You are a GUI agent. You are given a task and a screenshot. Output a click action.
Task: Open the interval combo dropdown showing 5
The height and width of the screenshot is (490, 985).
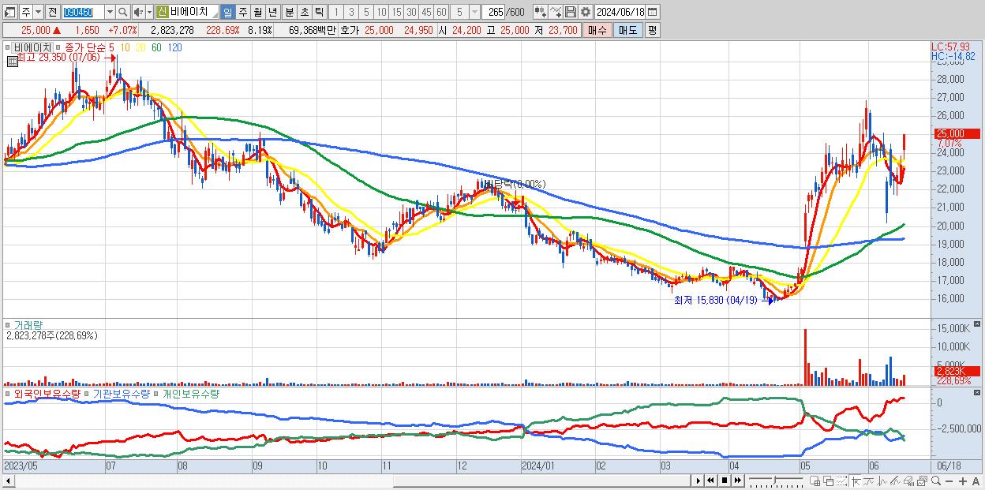[x=474, y=13]
